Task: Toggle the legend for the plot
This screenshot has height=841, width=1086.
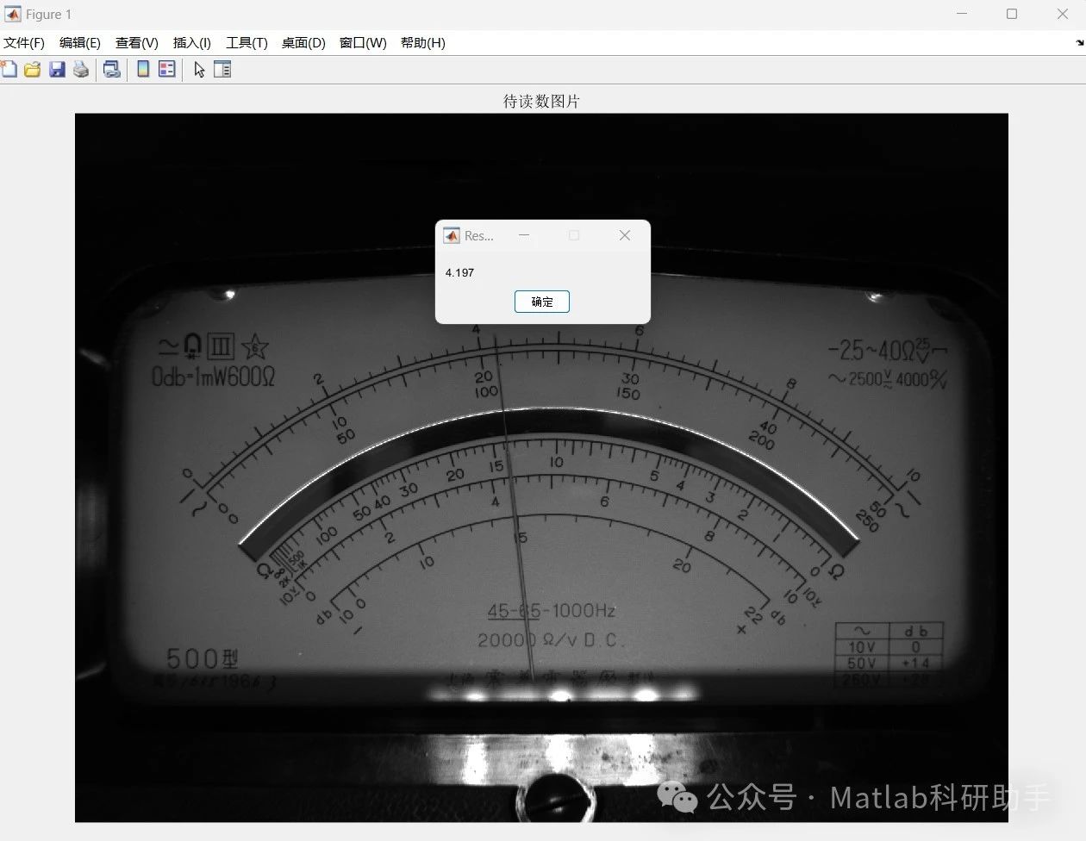Action: point(166,69)
